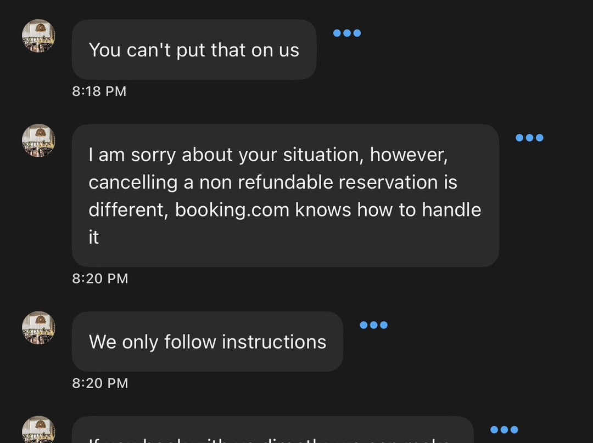The image size is (593, 443).
Task: Click the lone word 'it' on the message's last line
Action: click(94, 237)
